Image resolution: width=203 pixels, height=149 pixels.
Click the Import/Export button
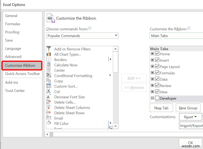(x=191, y=125)
